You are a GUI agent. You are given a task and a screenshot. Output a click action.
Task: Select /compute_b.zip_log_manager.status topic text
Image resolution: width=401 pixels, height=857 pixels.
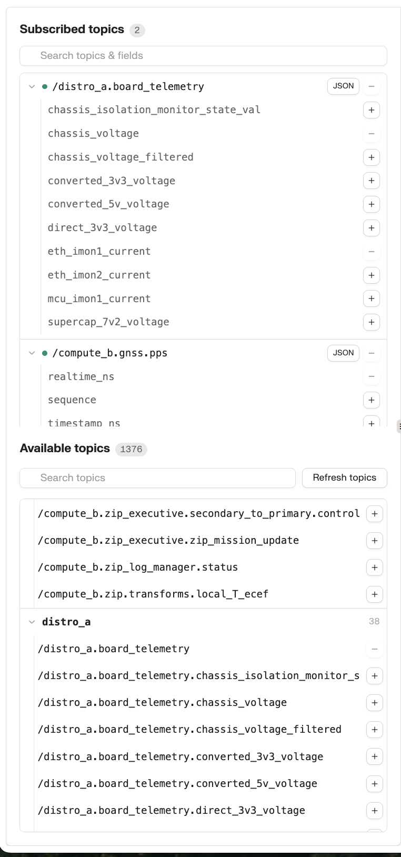tap(138, 567)
